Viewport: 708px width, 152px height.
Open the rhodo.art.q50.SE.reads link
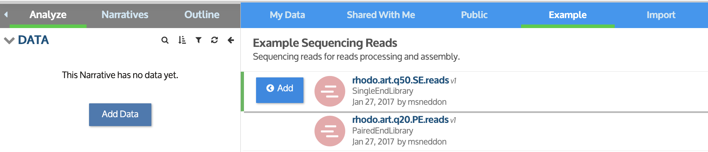[x=401, y=80]
